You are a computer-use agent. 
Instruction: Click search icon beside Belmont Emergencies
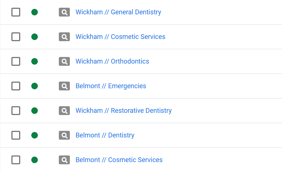(64, 86)
